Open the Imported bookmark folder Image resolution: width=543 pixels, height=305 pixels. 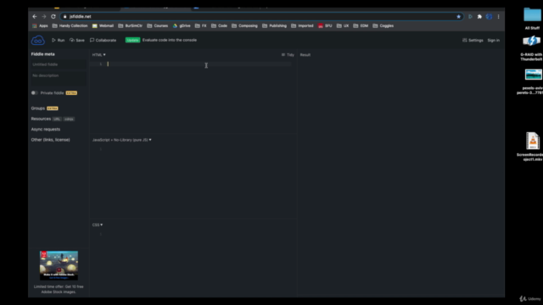[302, 25]
